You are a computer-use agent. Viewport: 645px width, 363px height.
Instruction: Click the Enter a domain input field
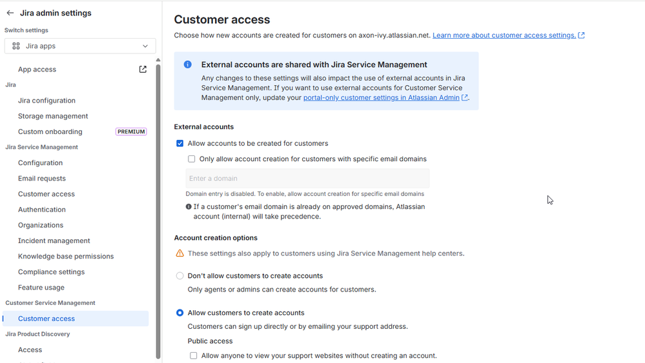coord(307,179)
